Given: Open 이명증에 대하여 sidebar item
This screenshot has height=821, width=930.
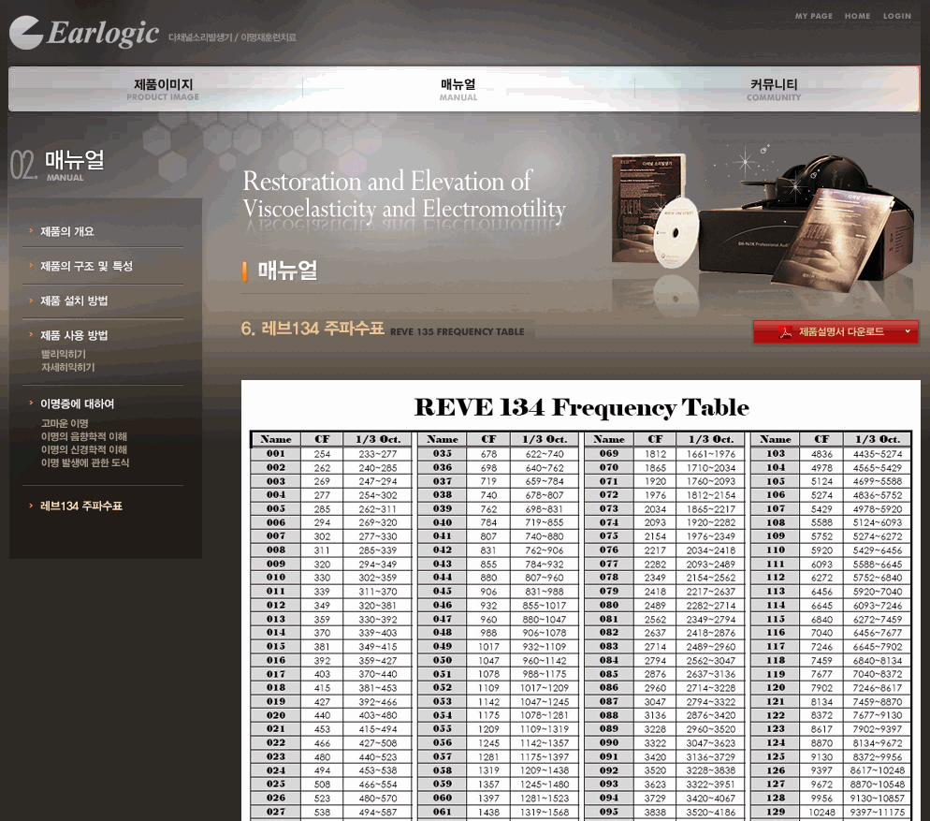Looking at the screenshot, I should 77,403.
